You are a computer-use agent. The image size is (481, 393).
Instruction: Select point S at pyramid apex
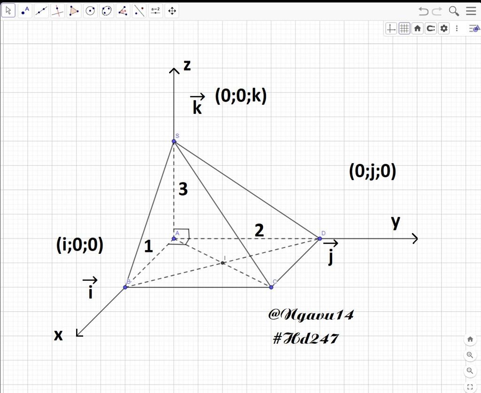[x=174, y=141]
